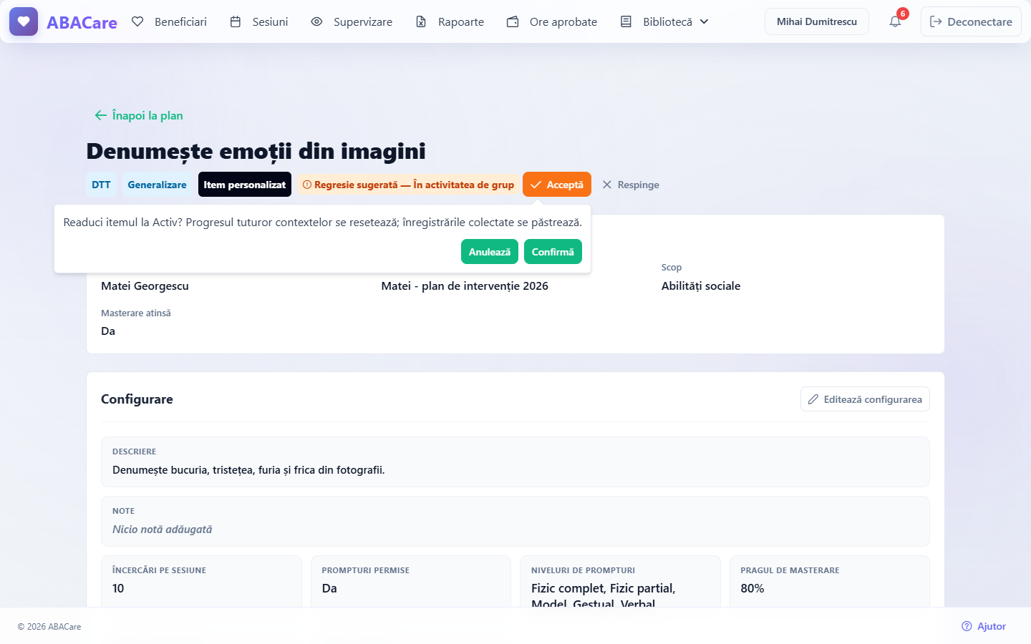The width and height of the screenshot is (1031, 644).
Task: Click the Ajutor help link
Action: [x=984, y=626]
